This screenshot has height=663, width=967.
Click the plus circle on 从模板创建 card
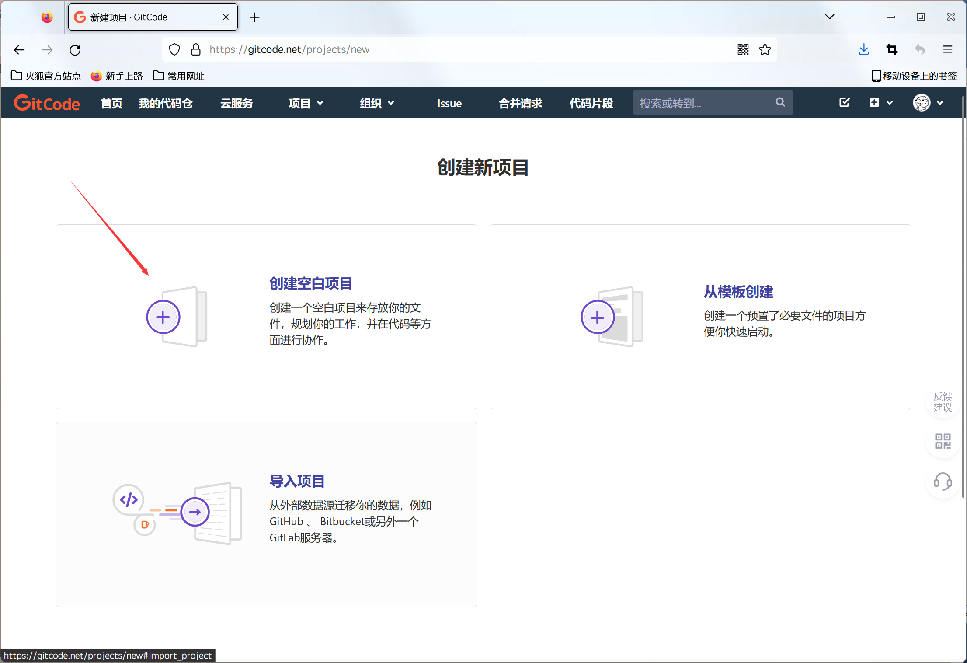pyautogui.click(x=597, y=317)
